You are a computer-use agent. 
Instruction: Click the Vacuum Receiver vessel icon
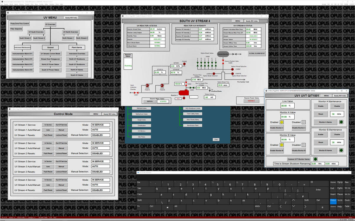(x=223, y=54)
